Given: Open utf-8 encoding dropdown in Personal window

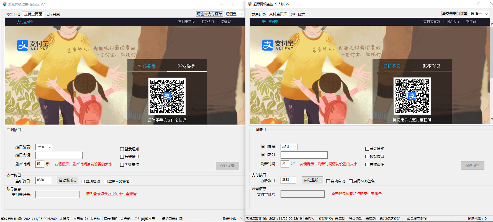Looking at the screenshot, I should (289, 147).
